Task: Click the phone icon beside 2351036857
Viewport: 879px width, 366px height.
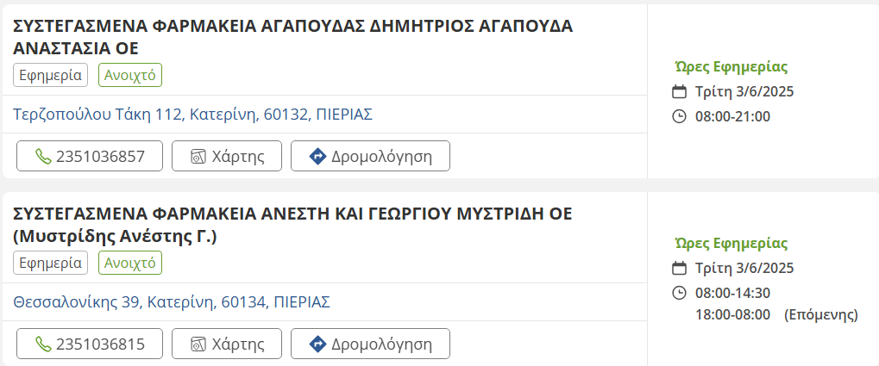Action: click(43, 157)
